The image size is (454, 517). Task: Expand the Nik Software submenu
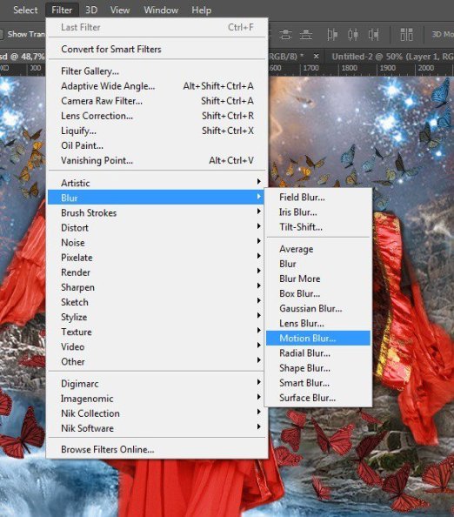[x=157, y=428]
